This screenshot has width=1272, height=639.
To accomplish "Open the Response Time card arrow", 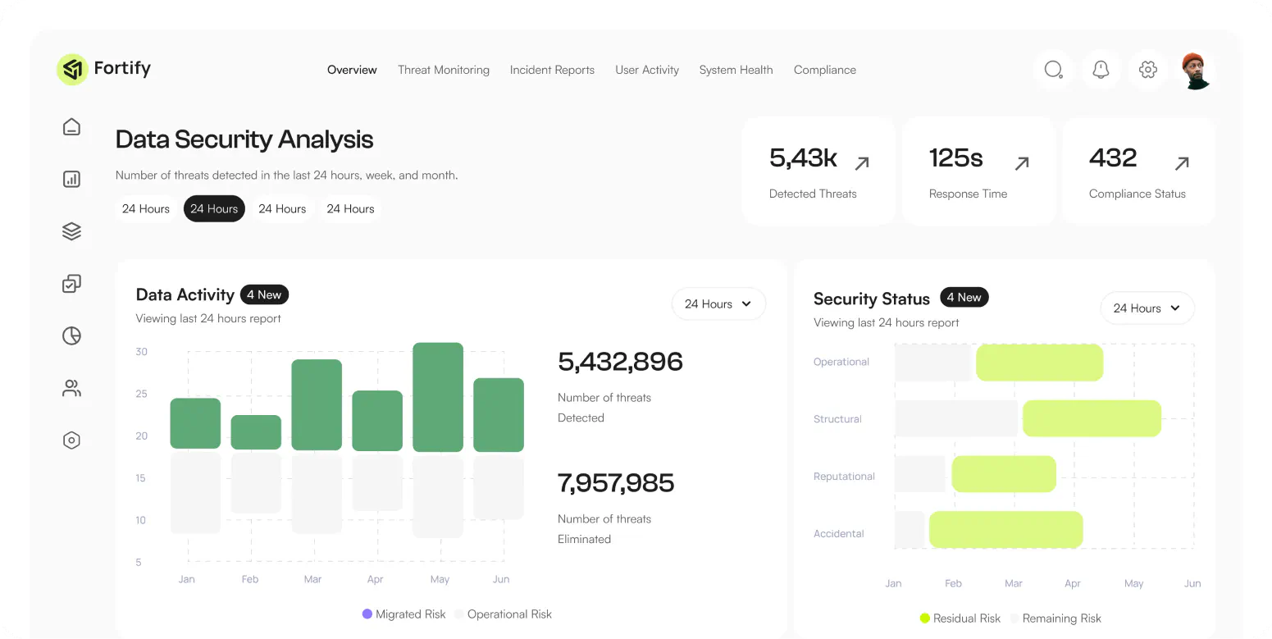I will pos(1022,163).
